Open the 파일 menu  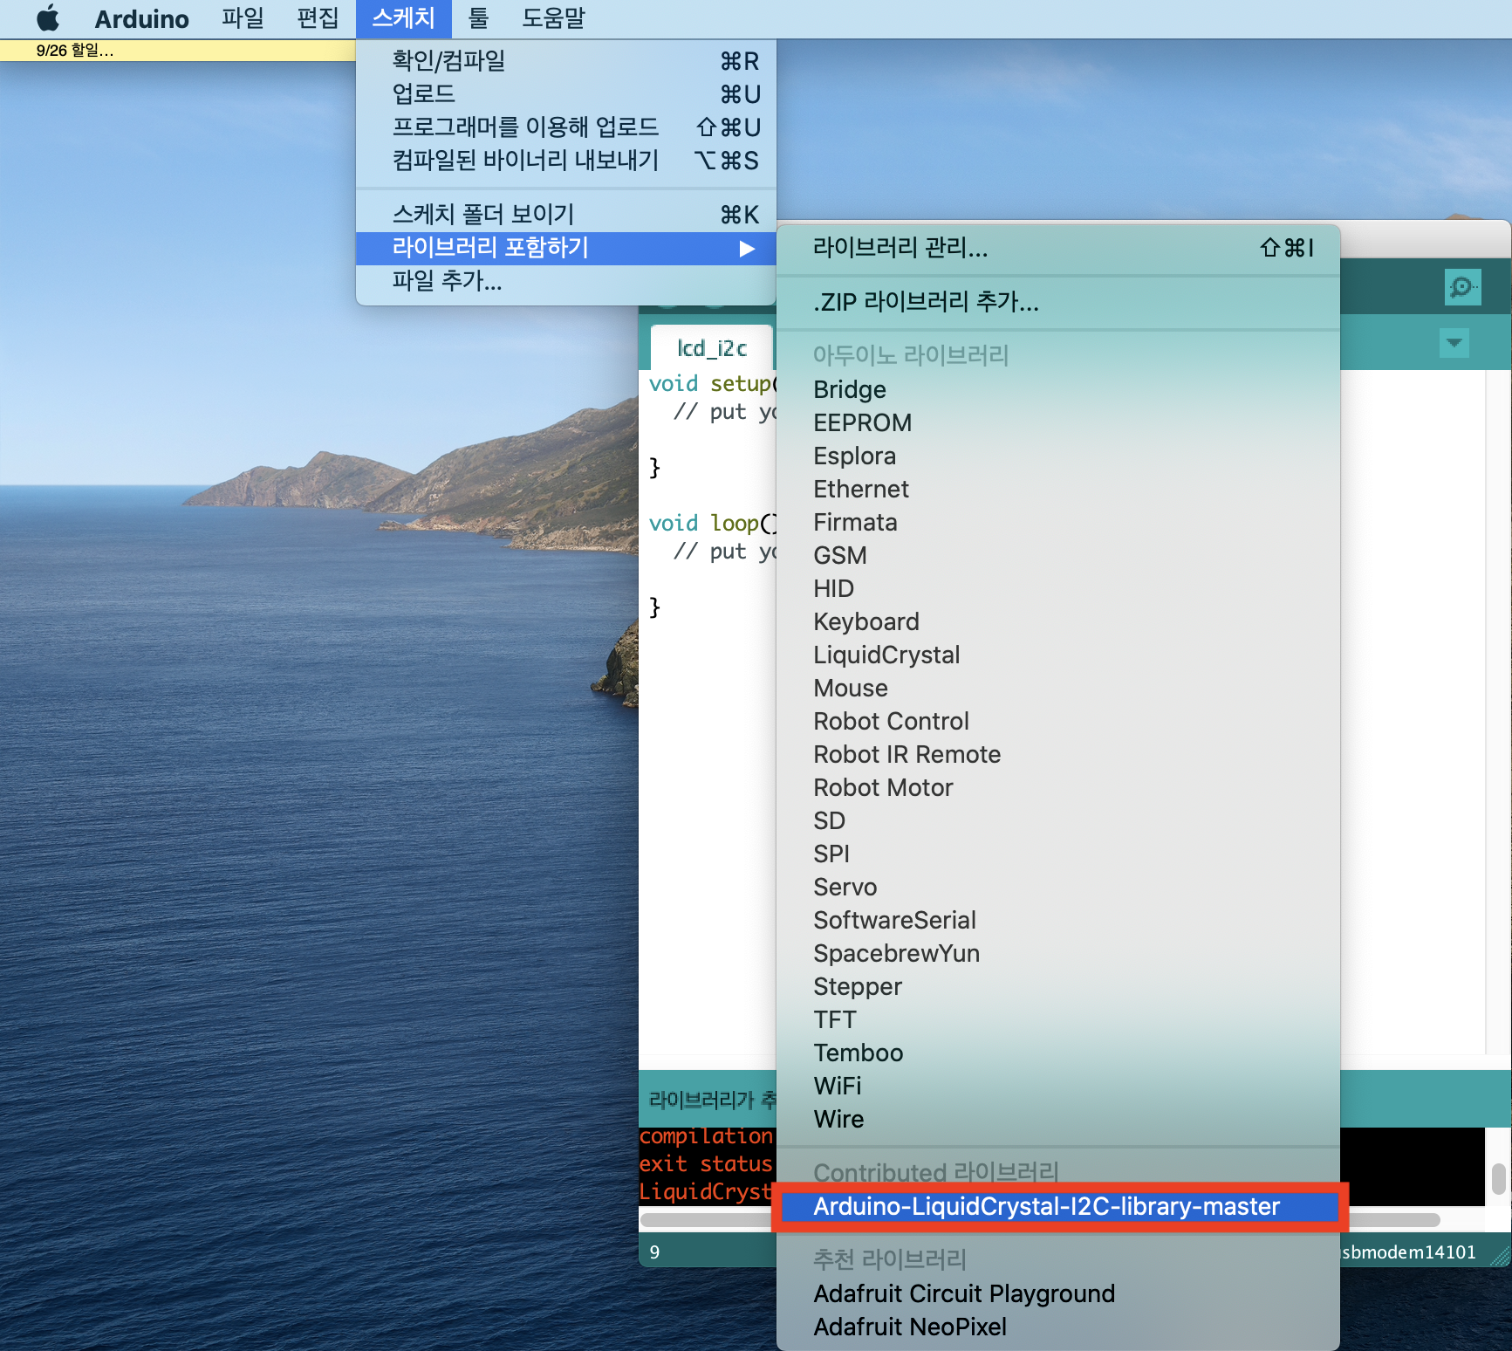point(243,18)
